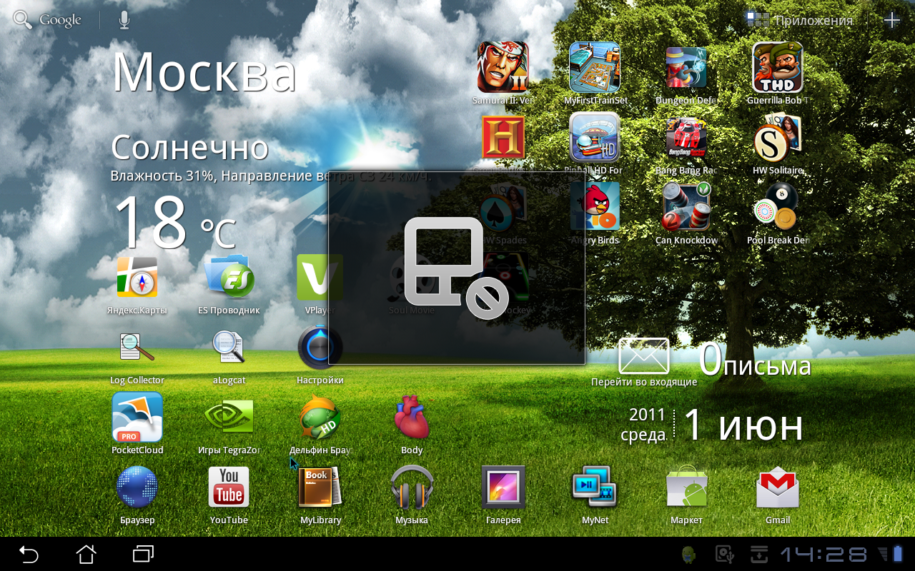Tap the plus button to customize home
This screenshot has width=915, height=571.
click(892, 20)
